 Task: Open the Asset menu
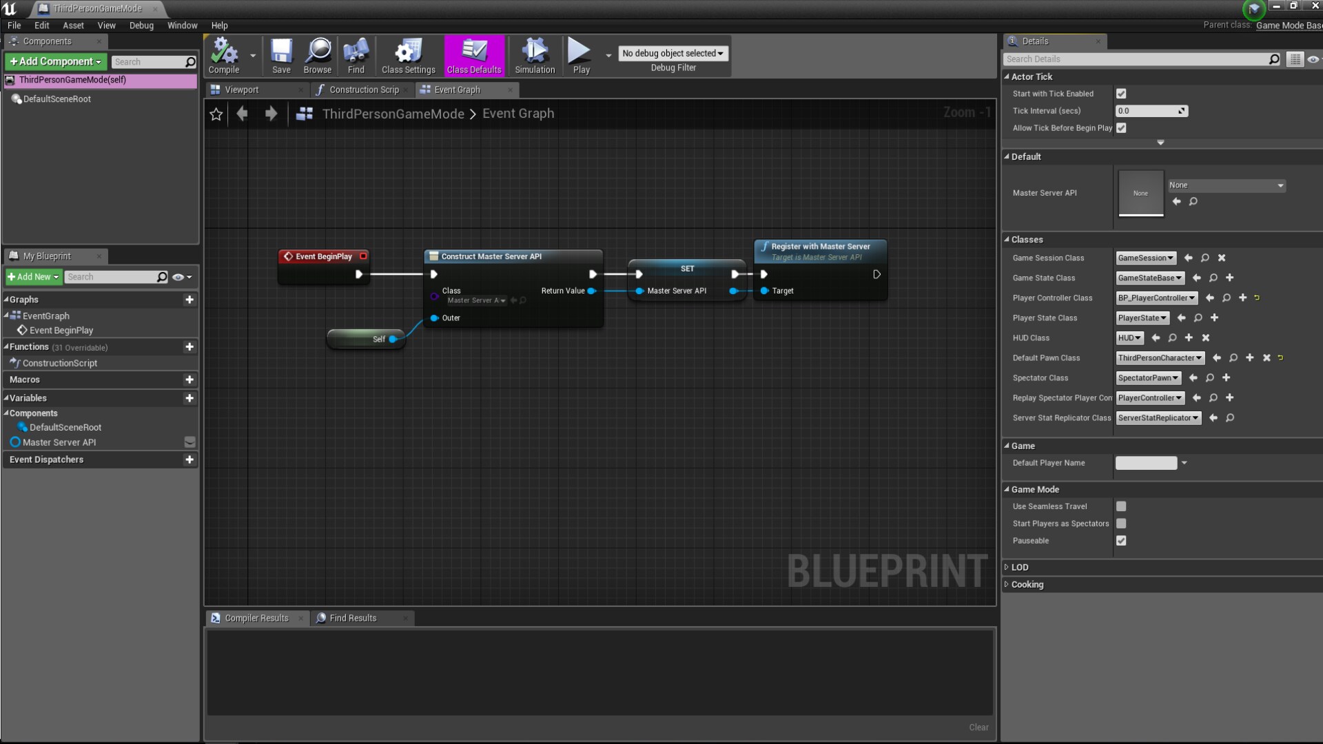coord(73,25)
